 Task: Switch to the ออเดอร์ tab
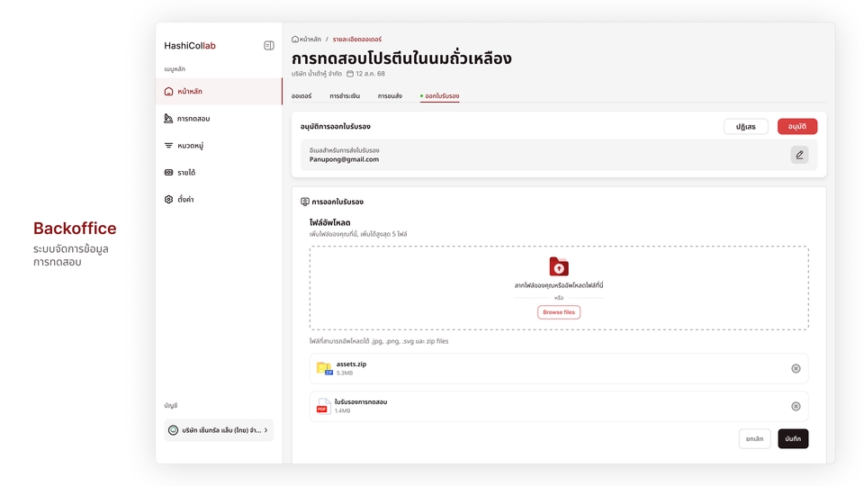pos(301,95)
